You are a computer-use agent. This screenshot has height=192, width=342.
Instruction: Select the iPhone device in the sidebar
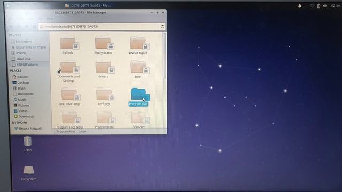[19, 53]
